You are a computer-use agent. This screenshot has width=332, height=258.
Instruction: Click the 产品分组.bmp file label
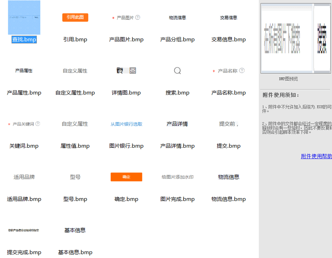click(177, 39)
